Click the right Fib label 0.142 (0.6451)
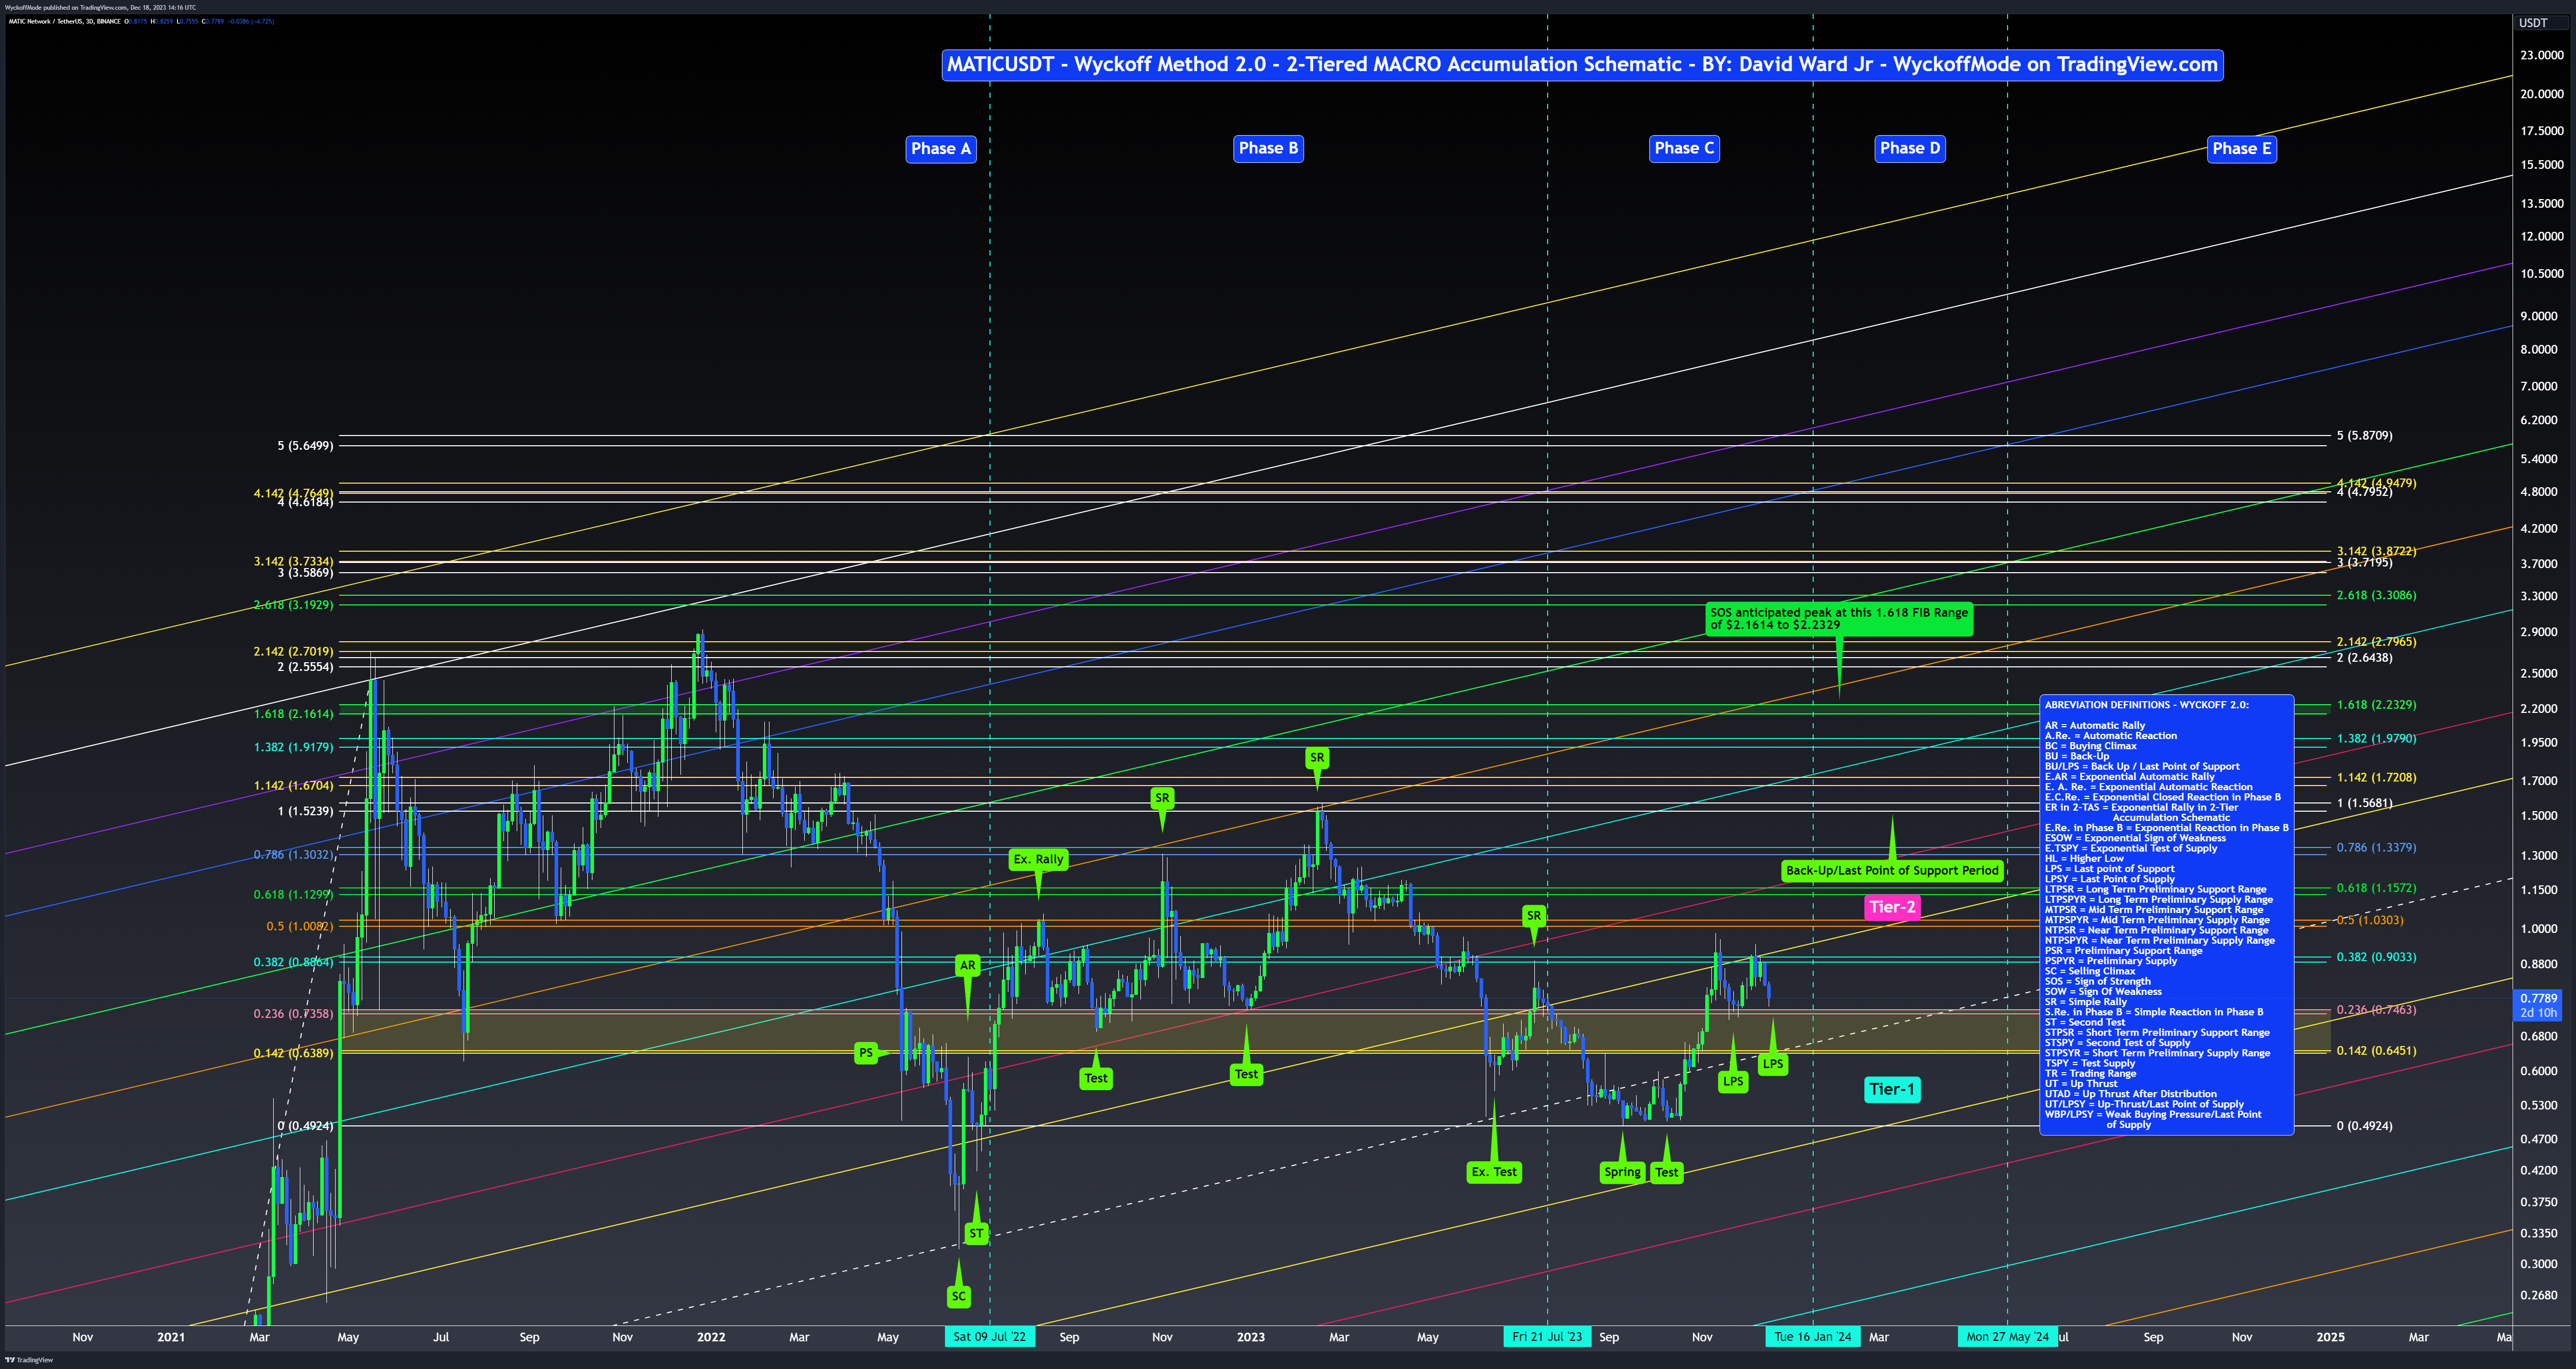Viewport: 2576px width, 1369px height. pos(2376,1051)
